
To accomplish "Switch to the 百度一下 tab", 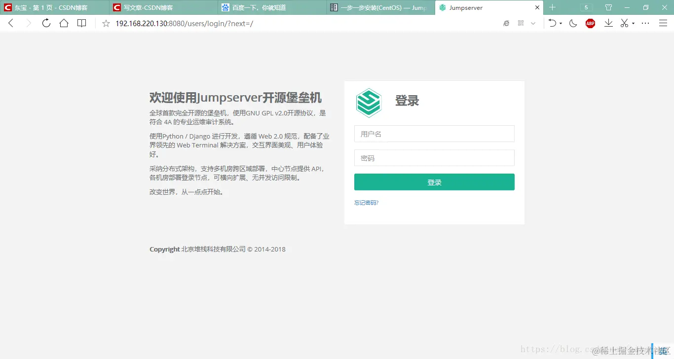I will point(272,7).
